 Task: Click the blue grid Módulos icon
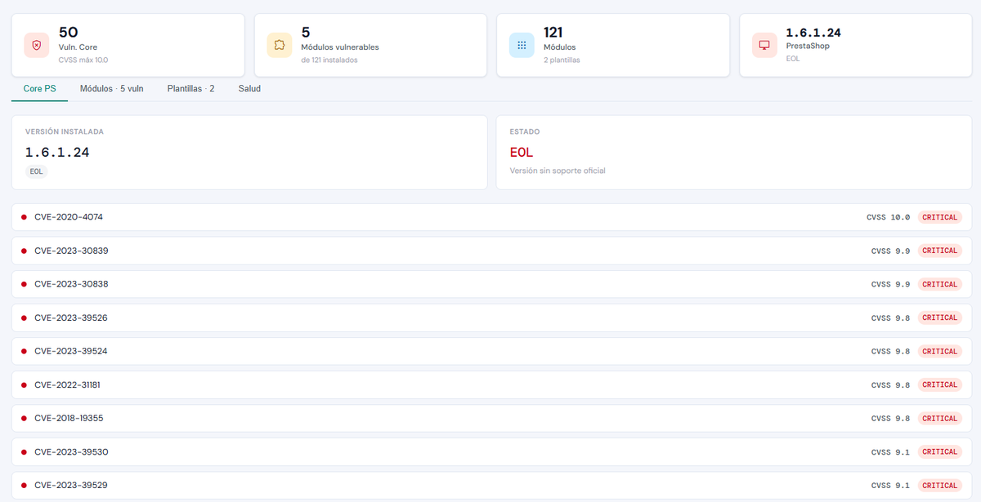522,46
